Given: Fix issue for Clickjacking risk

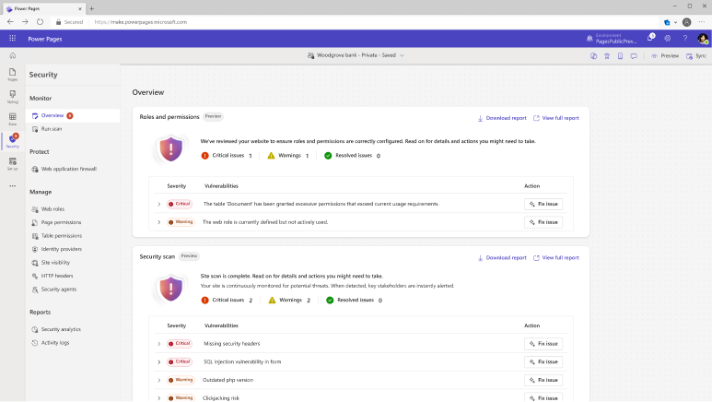Looking at the screenshot, I should (543, 397).
